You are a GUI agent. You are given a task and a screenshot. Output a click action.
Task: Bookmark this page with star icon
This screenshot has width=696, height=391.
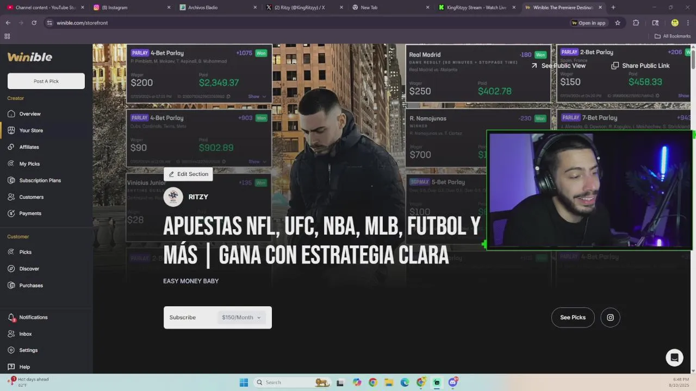tap(618, 23)
